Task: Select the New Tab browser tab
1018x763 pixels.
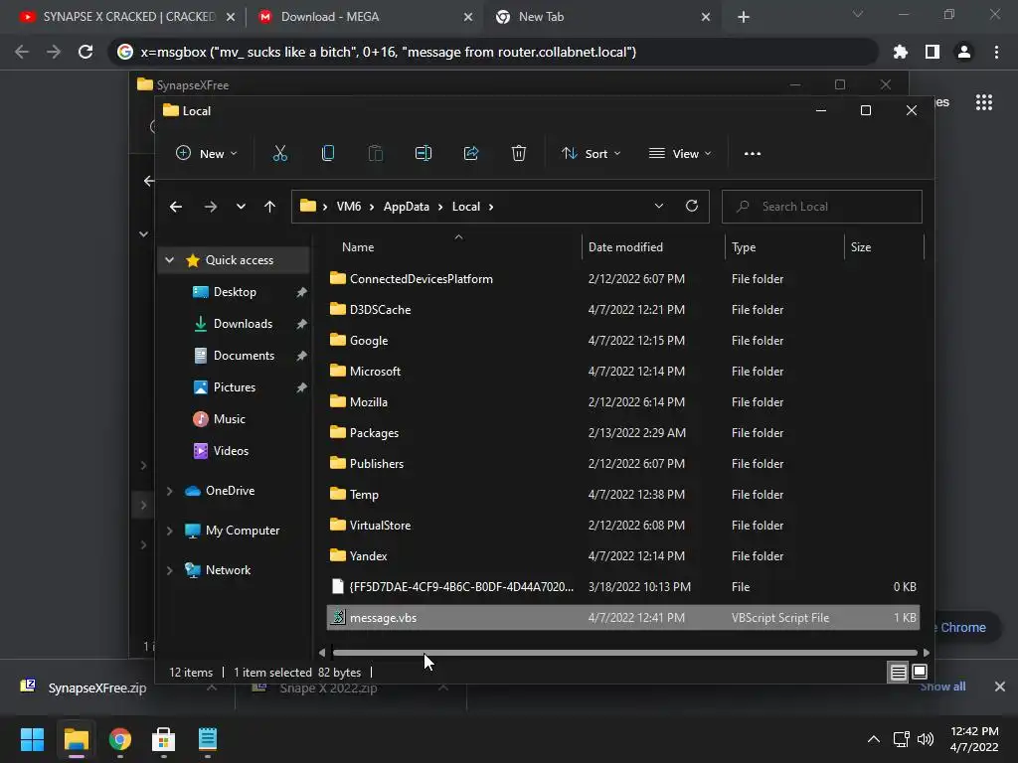Action: click(x=603, y=17)
